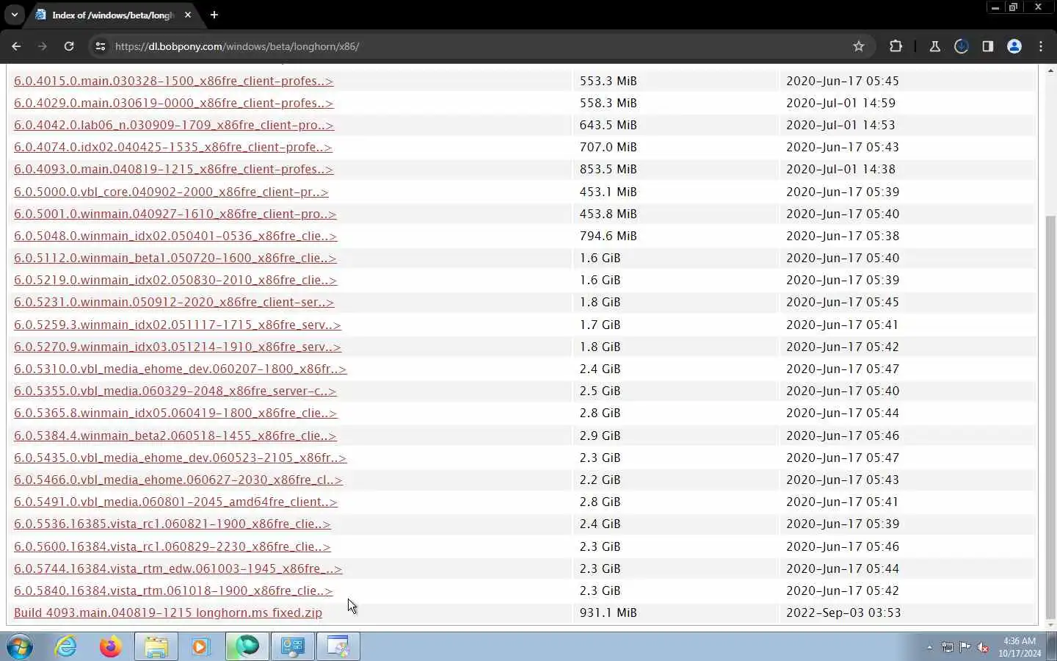The height and width of the screenshot is (661, 1057).
Task: Open the 6.0.5001.0.winmain link
Action: pyautogui.click(x=175, y=214)
